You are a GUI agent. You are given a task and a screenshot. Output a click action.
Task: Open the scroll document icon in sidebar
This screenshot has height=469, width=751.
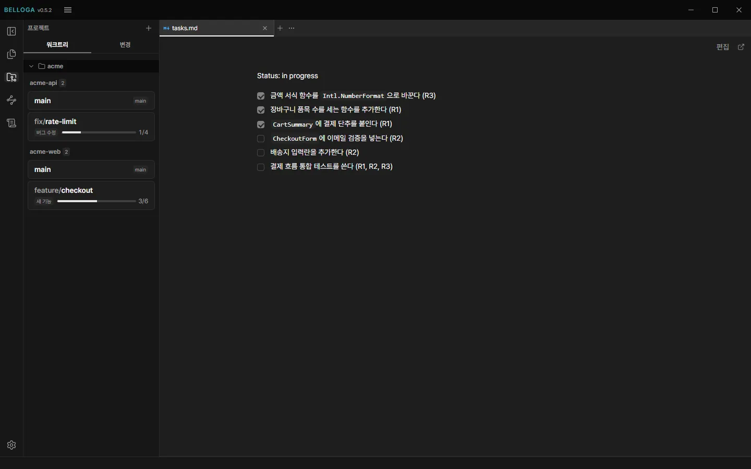tap(11, 123)
